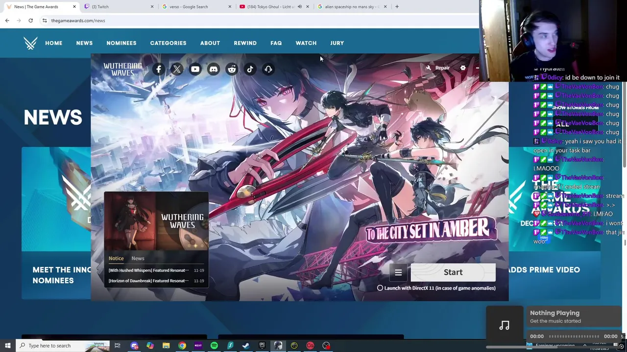Open REWIND nav item
The image size is (627, 352).
(245, 43)
